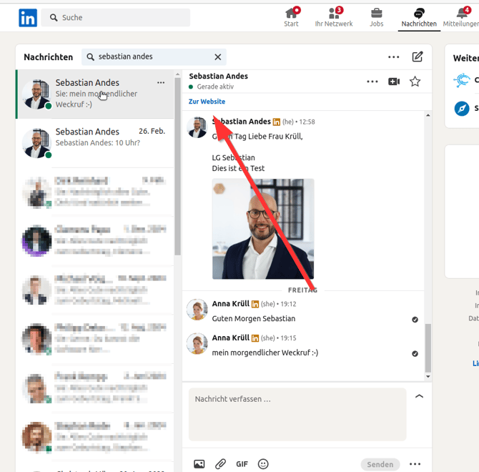Open Ihr Netzwerk navigation icon

[334, 14]
